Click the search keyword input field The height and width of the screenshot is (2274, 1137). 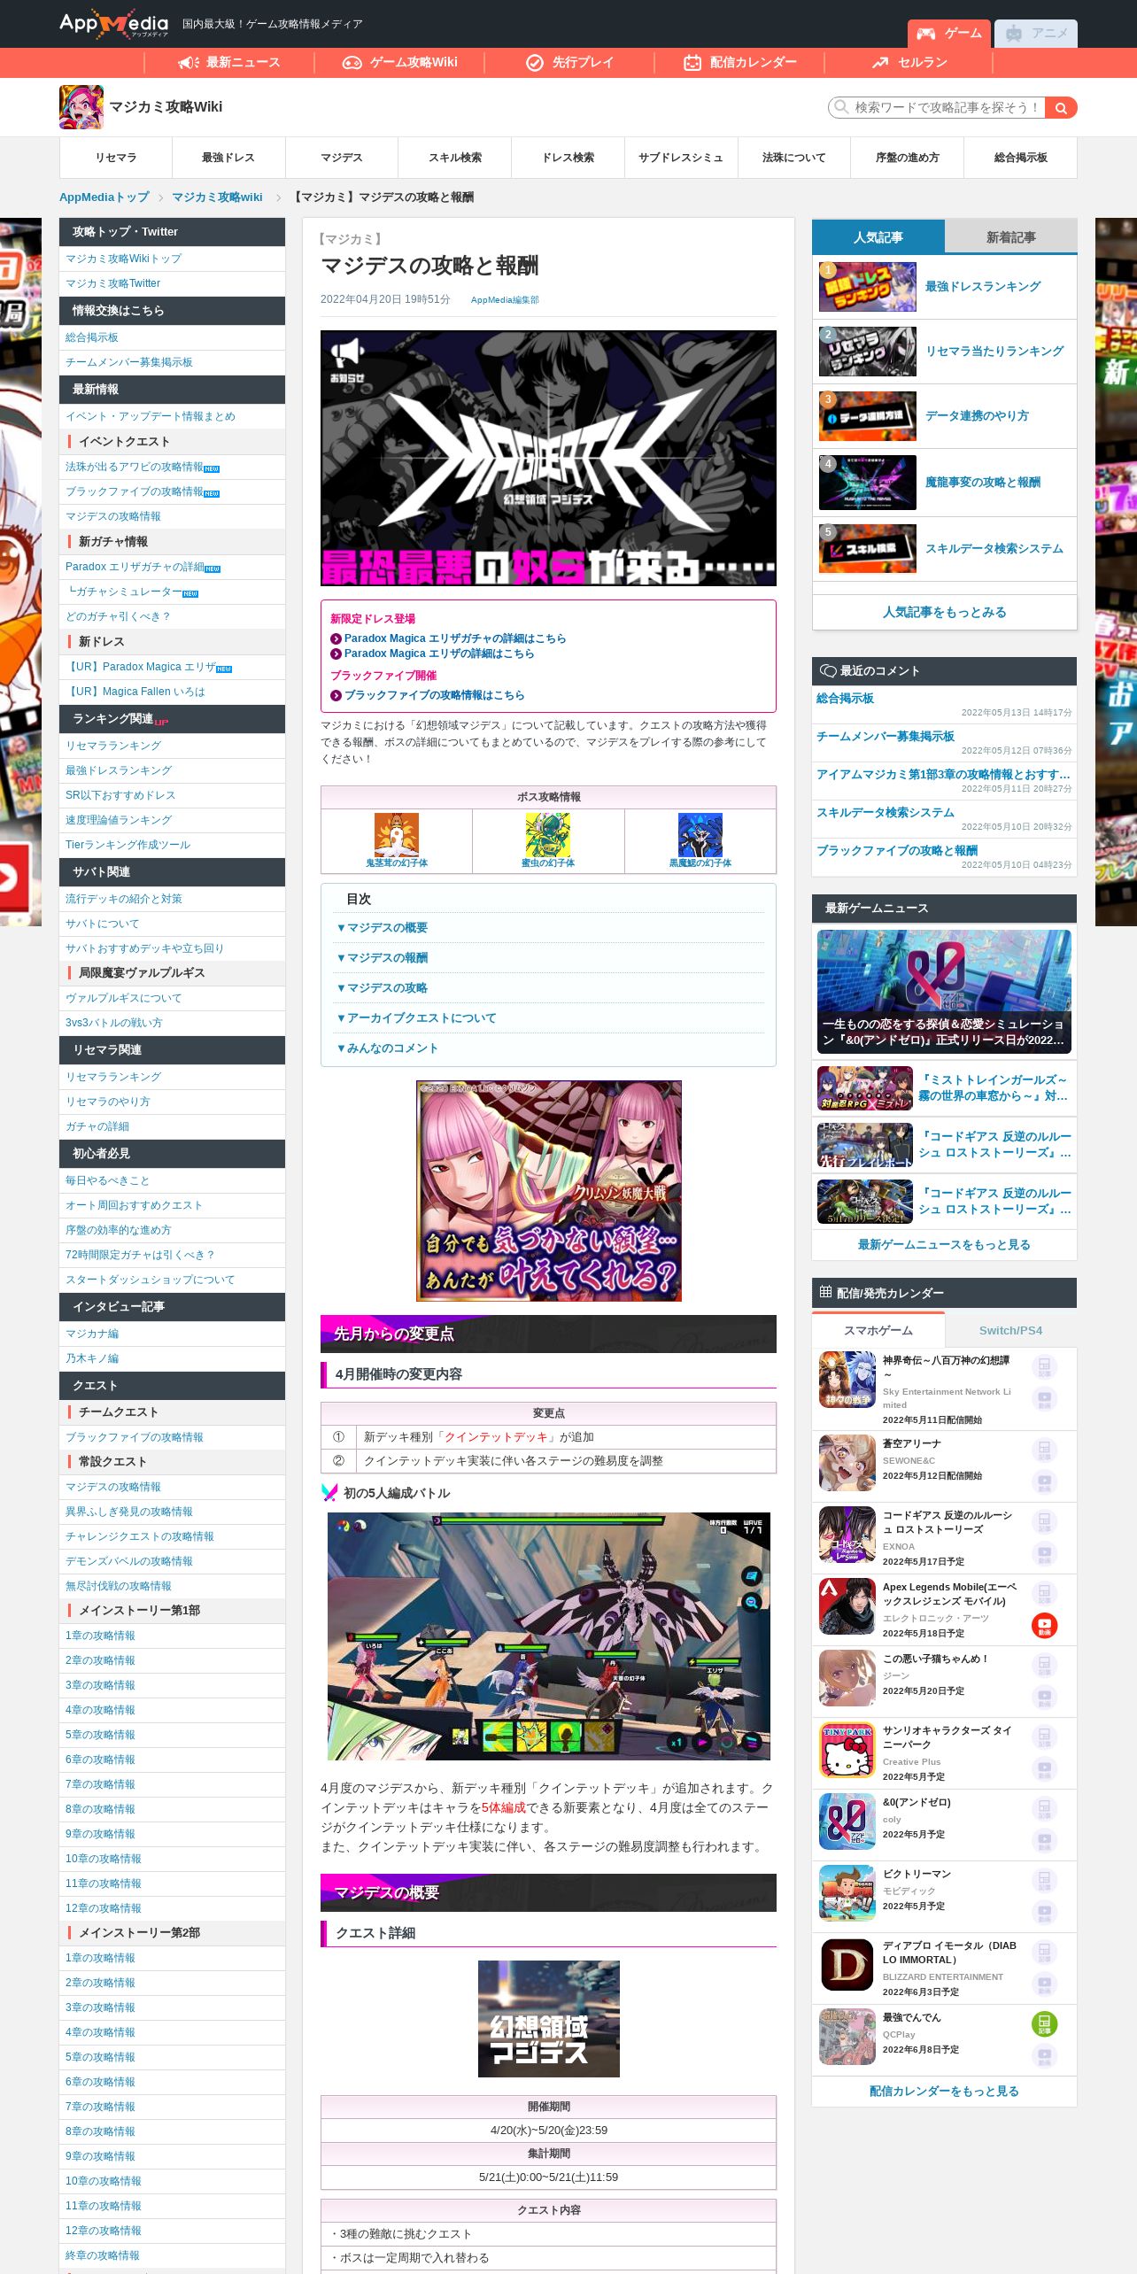[x=937, y=107]
